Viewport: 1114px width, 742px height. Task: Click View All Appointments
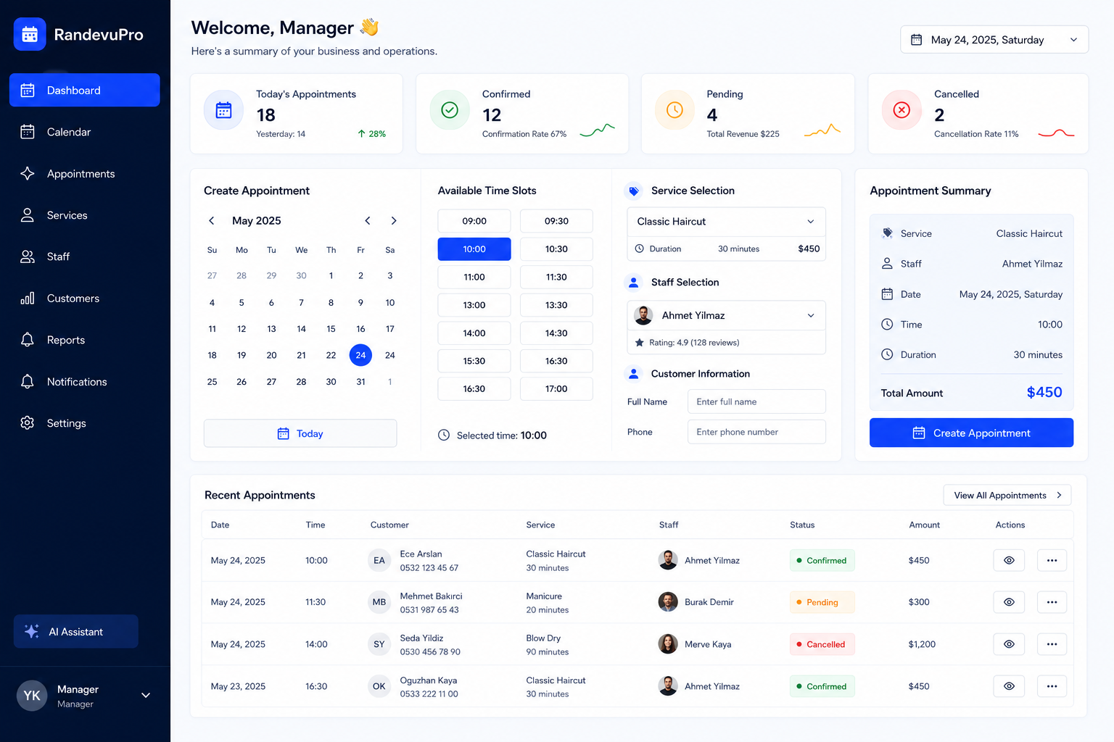[1007, 496]
